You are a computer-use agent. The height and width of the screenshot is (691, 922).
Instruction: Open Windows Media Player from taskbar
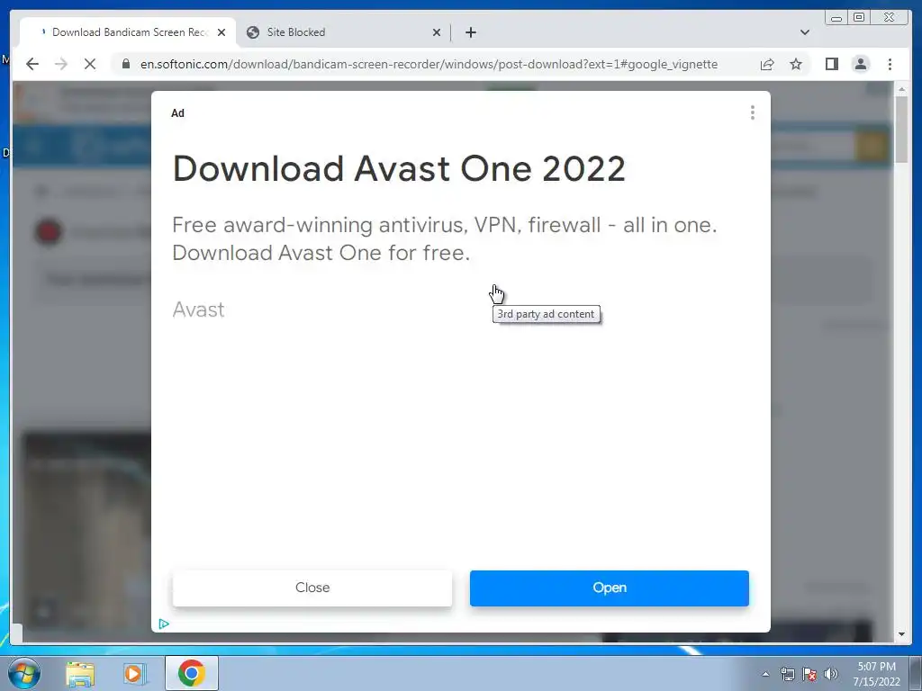pyautogui.click(x=134, y=674)
